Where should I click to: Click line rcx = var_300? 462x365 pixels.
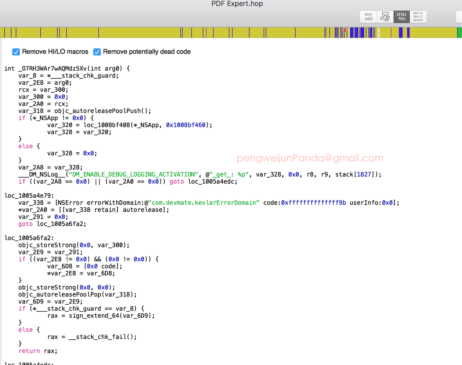coord(44,90)
